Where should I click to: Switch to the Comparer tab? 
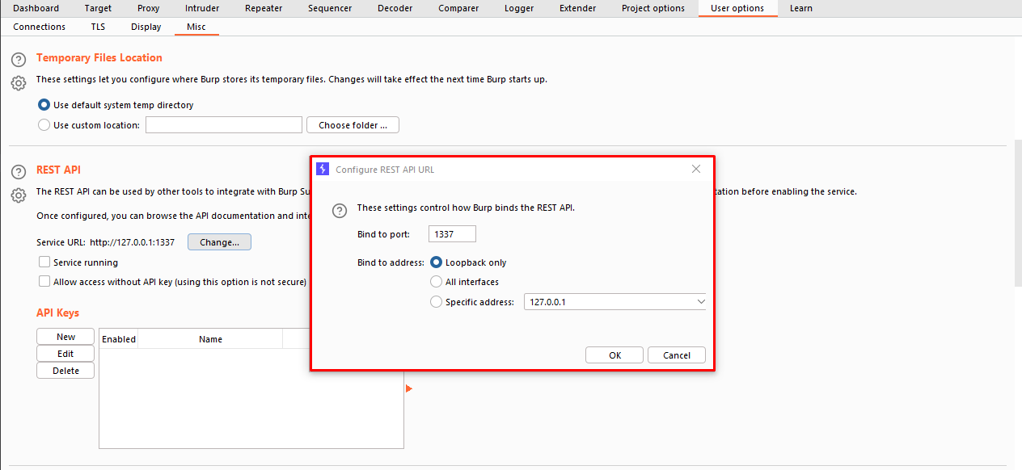tap(458, 8)
